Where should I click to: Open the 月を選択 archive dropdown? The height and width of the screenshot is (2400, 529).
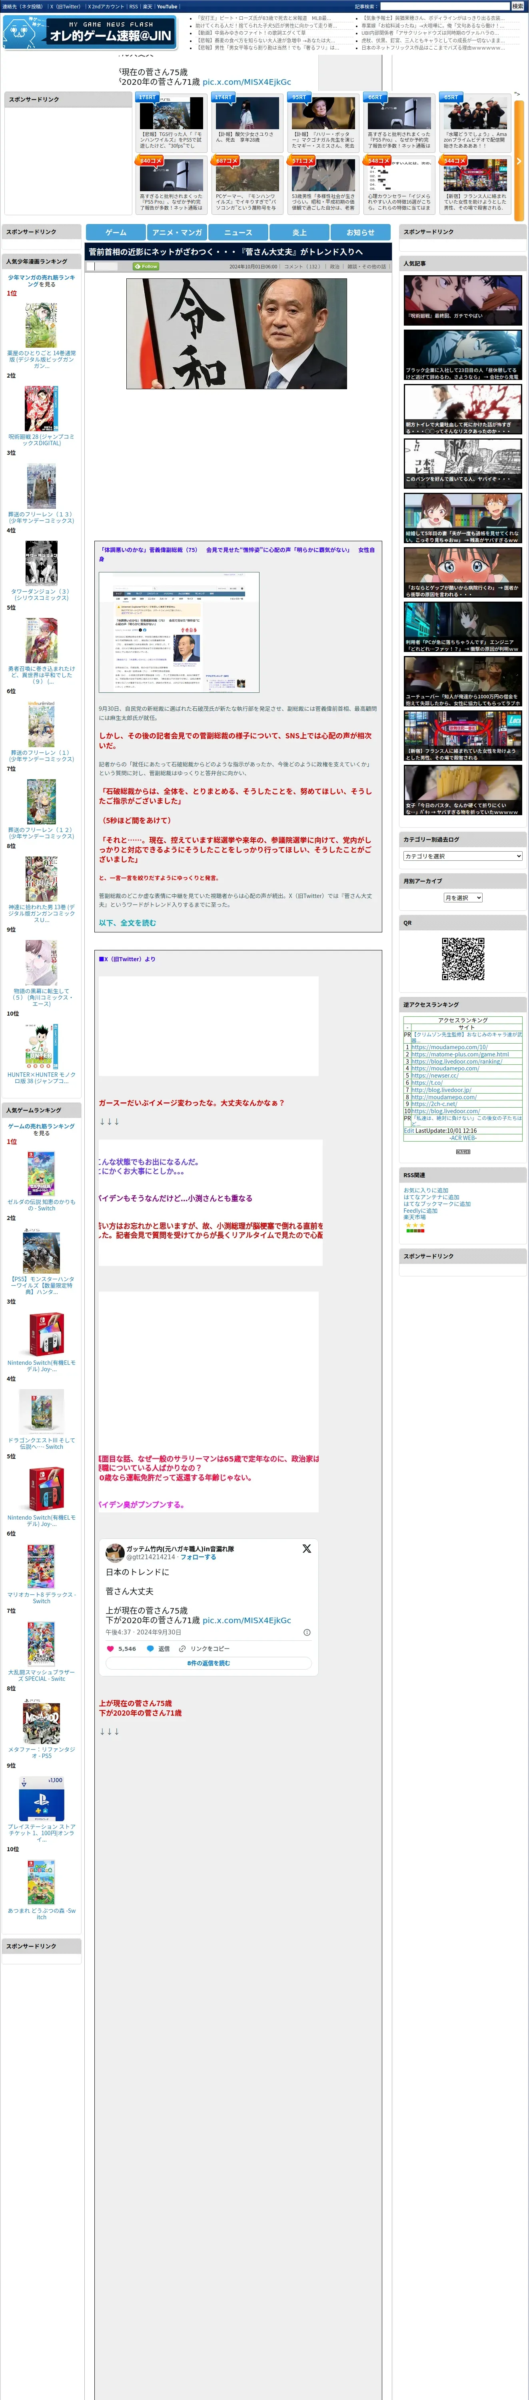[x=463, y=897]
